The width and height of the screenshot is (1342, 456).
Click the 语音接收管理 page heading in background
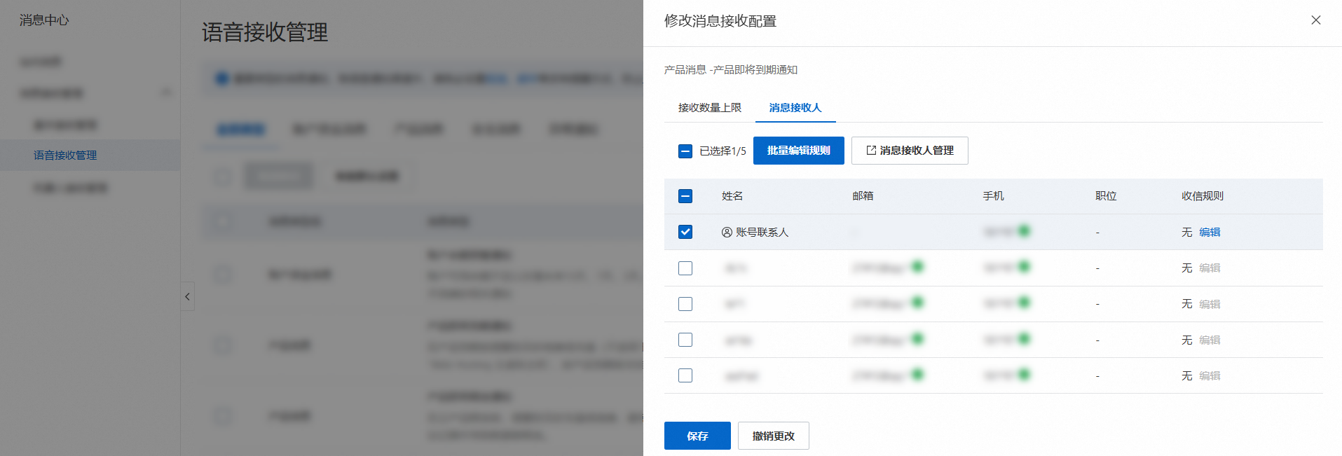point(265,32)
